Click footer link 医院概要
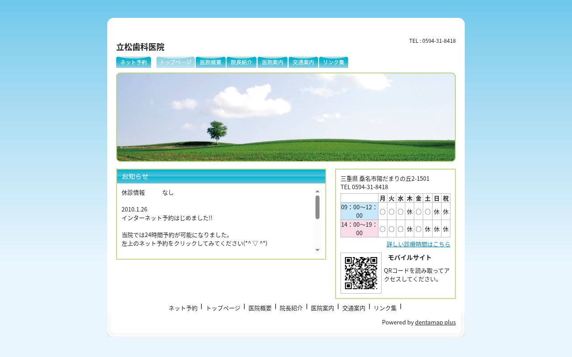 [x=260, y=308]
